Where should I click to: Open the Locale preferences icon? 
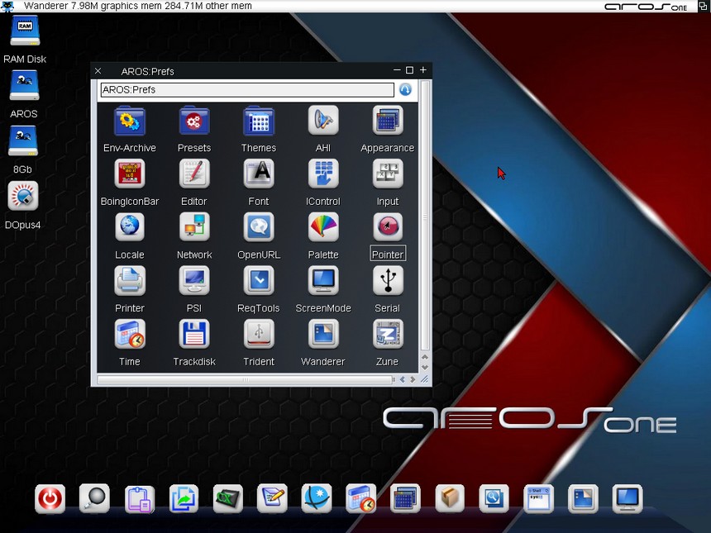point(129,227)
